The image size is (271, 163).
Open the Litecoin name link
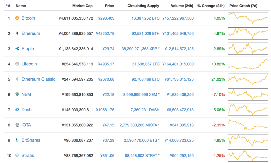point(29,64)
